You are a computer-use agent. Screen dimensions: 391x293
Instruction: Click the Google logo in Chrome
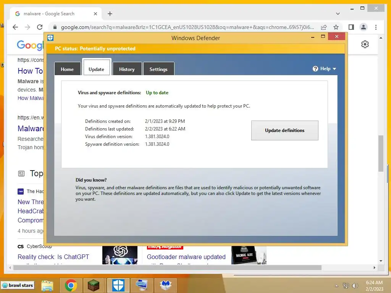pos(30,45)
